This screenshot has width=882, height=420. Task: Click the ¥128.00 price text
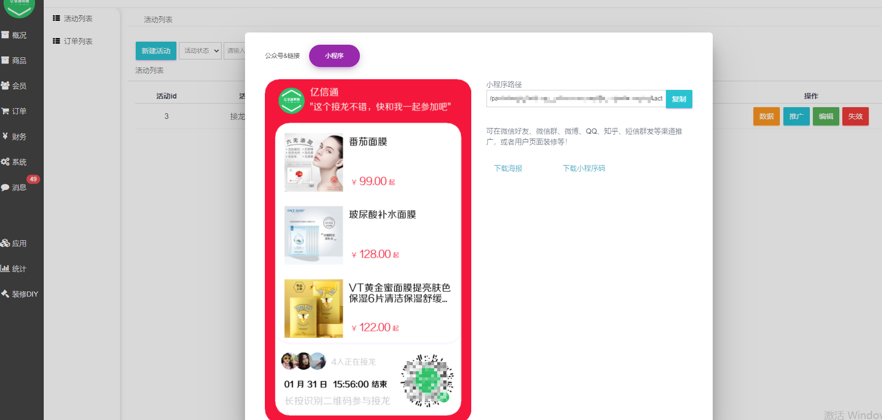pyautogui.click(x=375, y=254)
